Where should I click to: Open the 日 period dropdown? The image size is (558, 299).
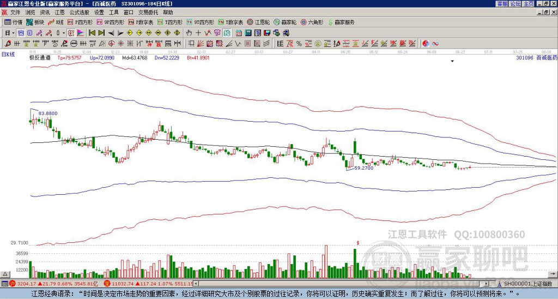coord(10,33)
